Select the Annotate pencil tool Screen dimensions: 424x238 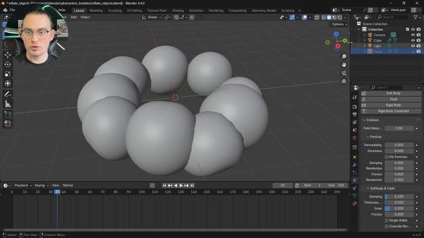(7, 94)
